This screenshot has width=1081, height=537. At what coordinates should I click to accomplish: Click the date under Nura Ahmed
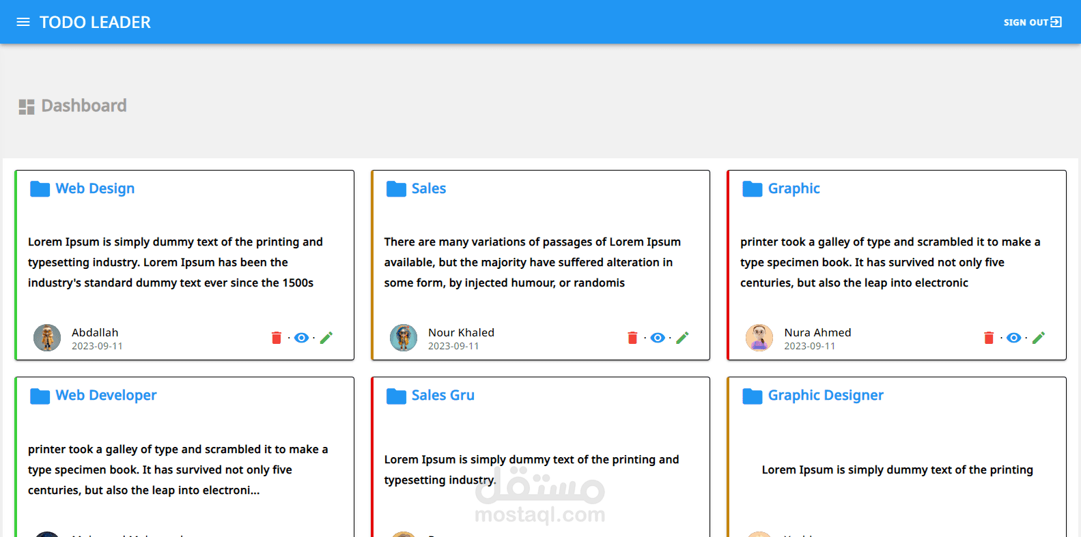(x=809, y=346)
